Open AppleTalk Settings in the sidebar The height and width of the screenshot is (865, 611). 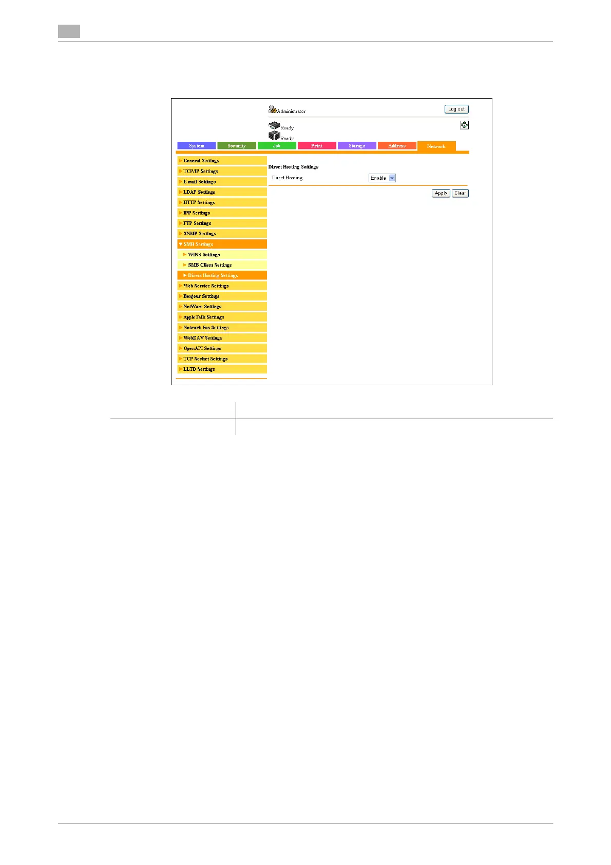tap(222, 317)
